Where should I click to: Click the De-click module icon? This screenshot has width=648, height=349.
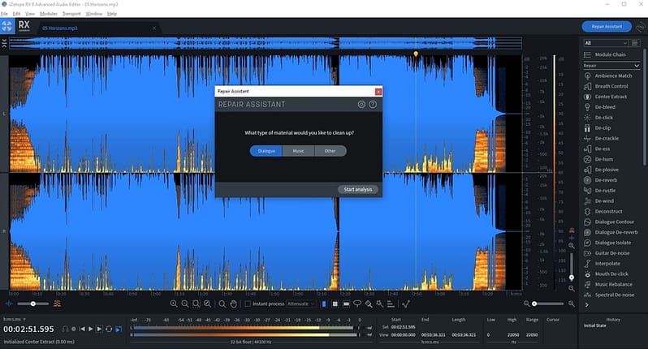pos(587,118)
